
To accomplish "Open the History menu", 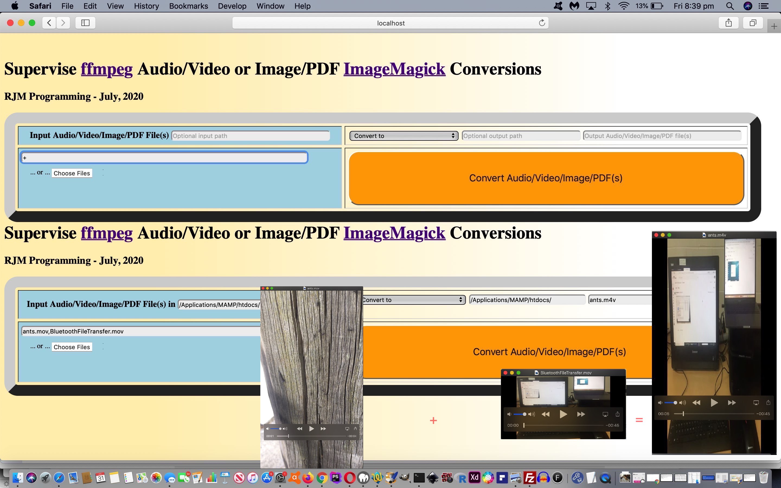I will pyautogui.click(x=146, y=6).
